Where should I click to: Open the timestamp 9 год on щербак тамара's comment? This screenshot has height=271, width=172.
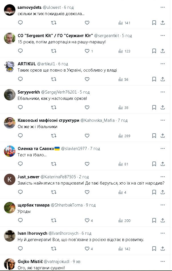tap(90, 205)
